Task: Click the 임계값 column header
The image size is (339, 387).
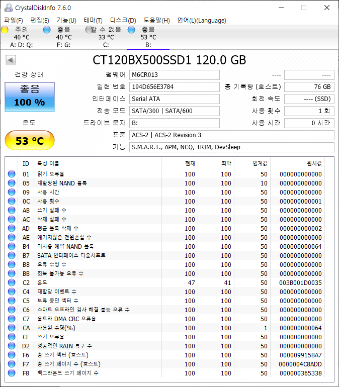Action: pos(252,163)
